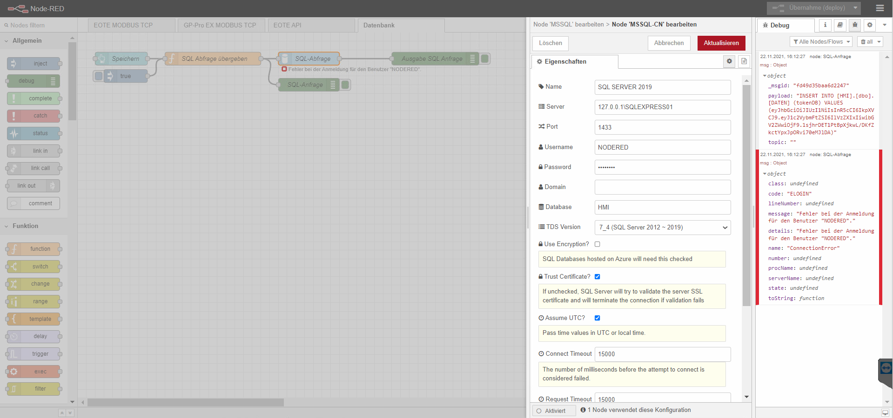The width and height of the screenshot is (893, 418).
Task: Collapse the second debug message object tree
Action: click(765, 174)
